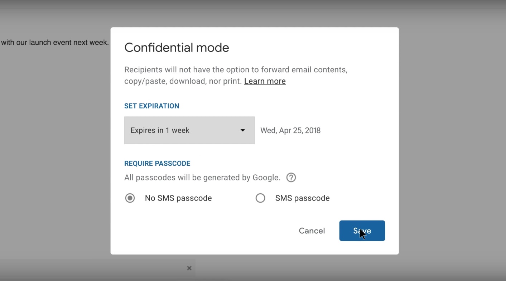Click the dropdown caret arrow in expiration box
The width and height of the screenshot is (506, 281).
click(x=242, y=130)
